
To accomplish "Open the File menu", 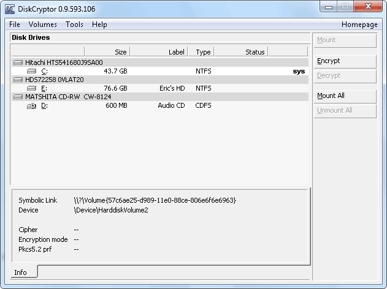I will pos(15,24).
